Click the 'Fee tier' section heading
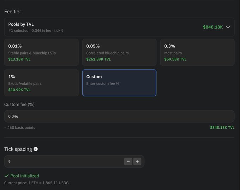The image size is (240, 190). [x=13, y=12]
